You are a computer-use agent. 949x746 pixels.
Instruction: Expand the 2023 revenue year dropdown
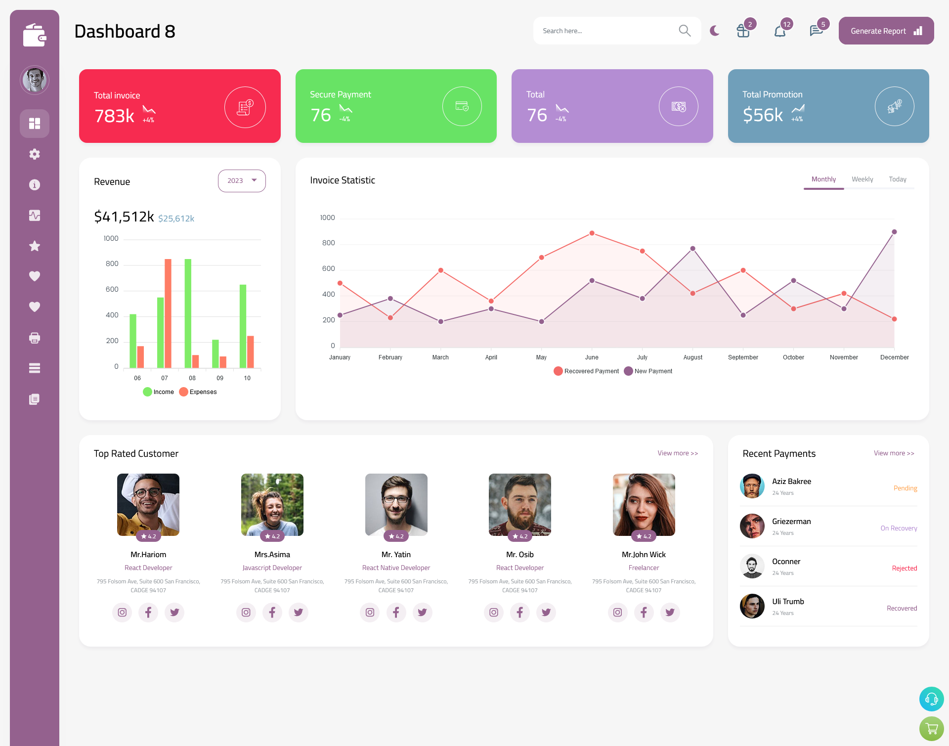tap(242, 179)
